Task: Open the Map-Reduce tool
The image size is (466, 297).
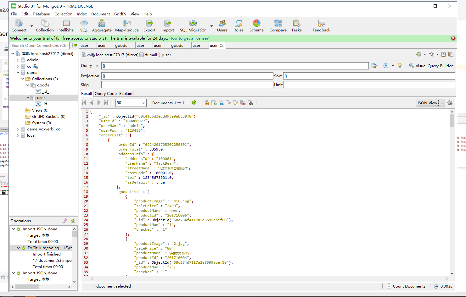Action: click(127, 26)
